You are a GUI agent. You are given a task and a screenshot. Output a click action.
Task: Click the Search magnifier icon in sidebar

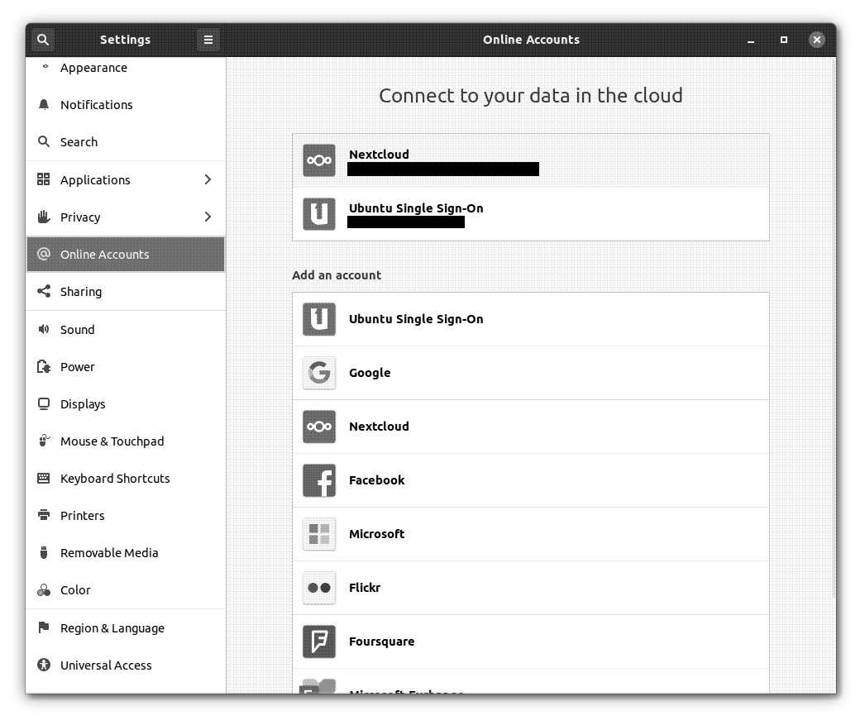point(44,141)
